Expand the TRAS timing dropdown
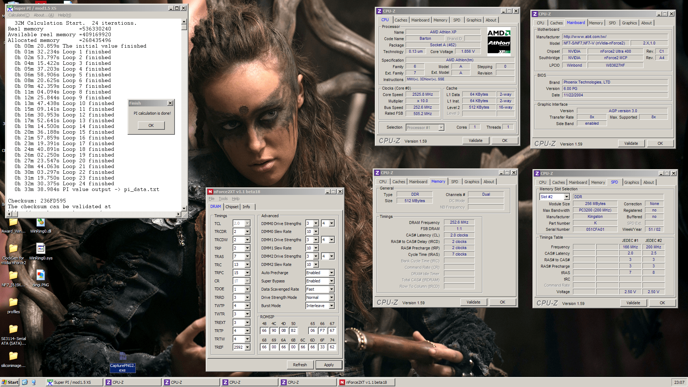Image resolution: width=688 pixels, height=387 pixels. click(247, 257)
